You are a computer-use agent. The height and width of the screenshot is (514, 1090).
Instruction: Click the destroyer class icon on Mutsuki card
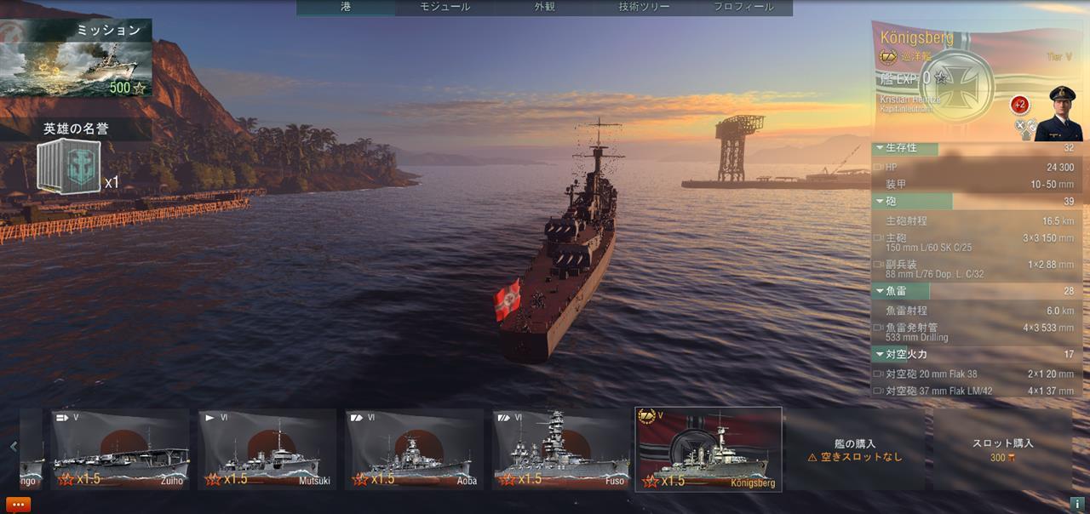209,418
